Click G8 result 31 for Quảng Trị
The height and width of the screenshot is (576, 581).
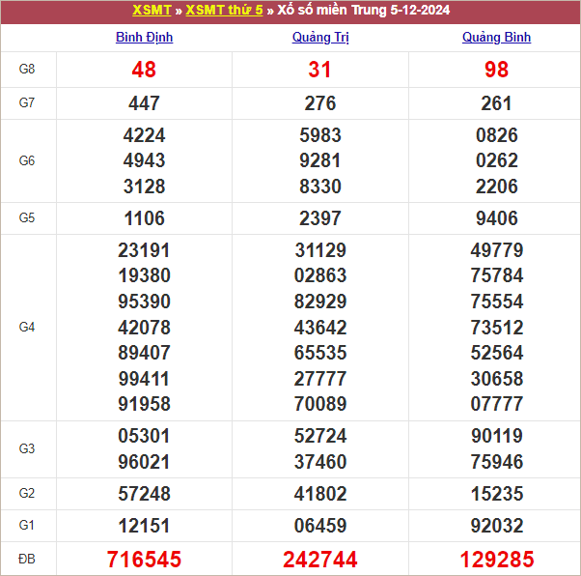click(x=319, y=70)
